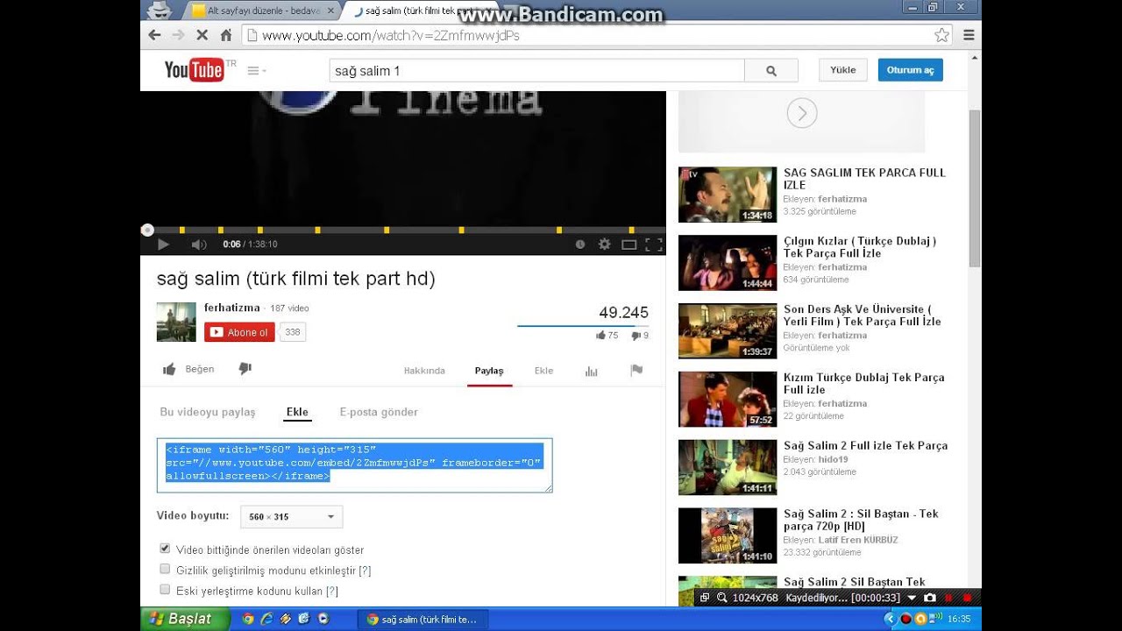Image resolution: width=1122 pixels, height=631 pixels.
Task: Open 'Sağ Salim 2 Full izle Tek Parça' link
Action: tap(866, 446)
